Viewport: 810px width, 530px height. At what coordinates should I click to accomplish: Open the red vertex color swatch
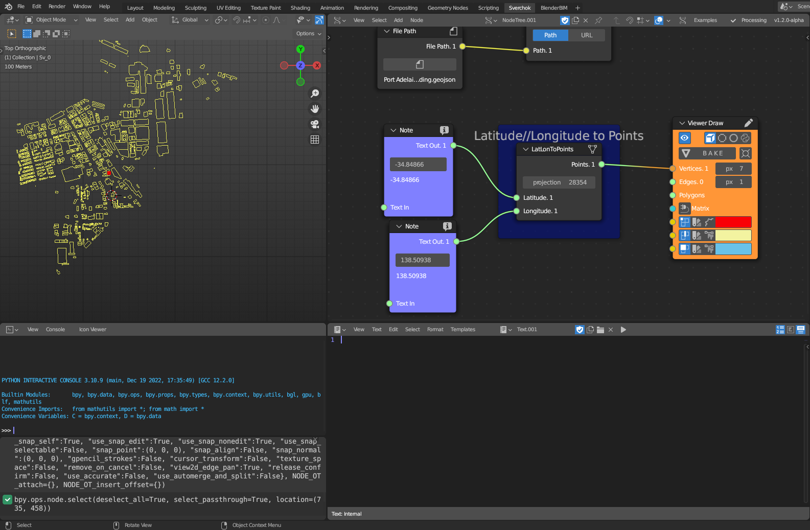[733, 222]
